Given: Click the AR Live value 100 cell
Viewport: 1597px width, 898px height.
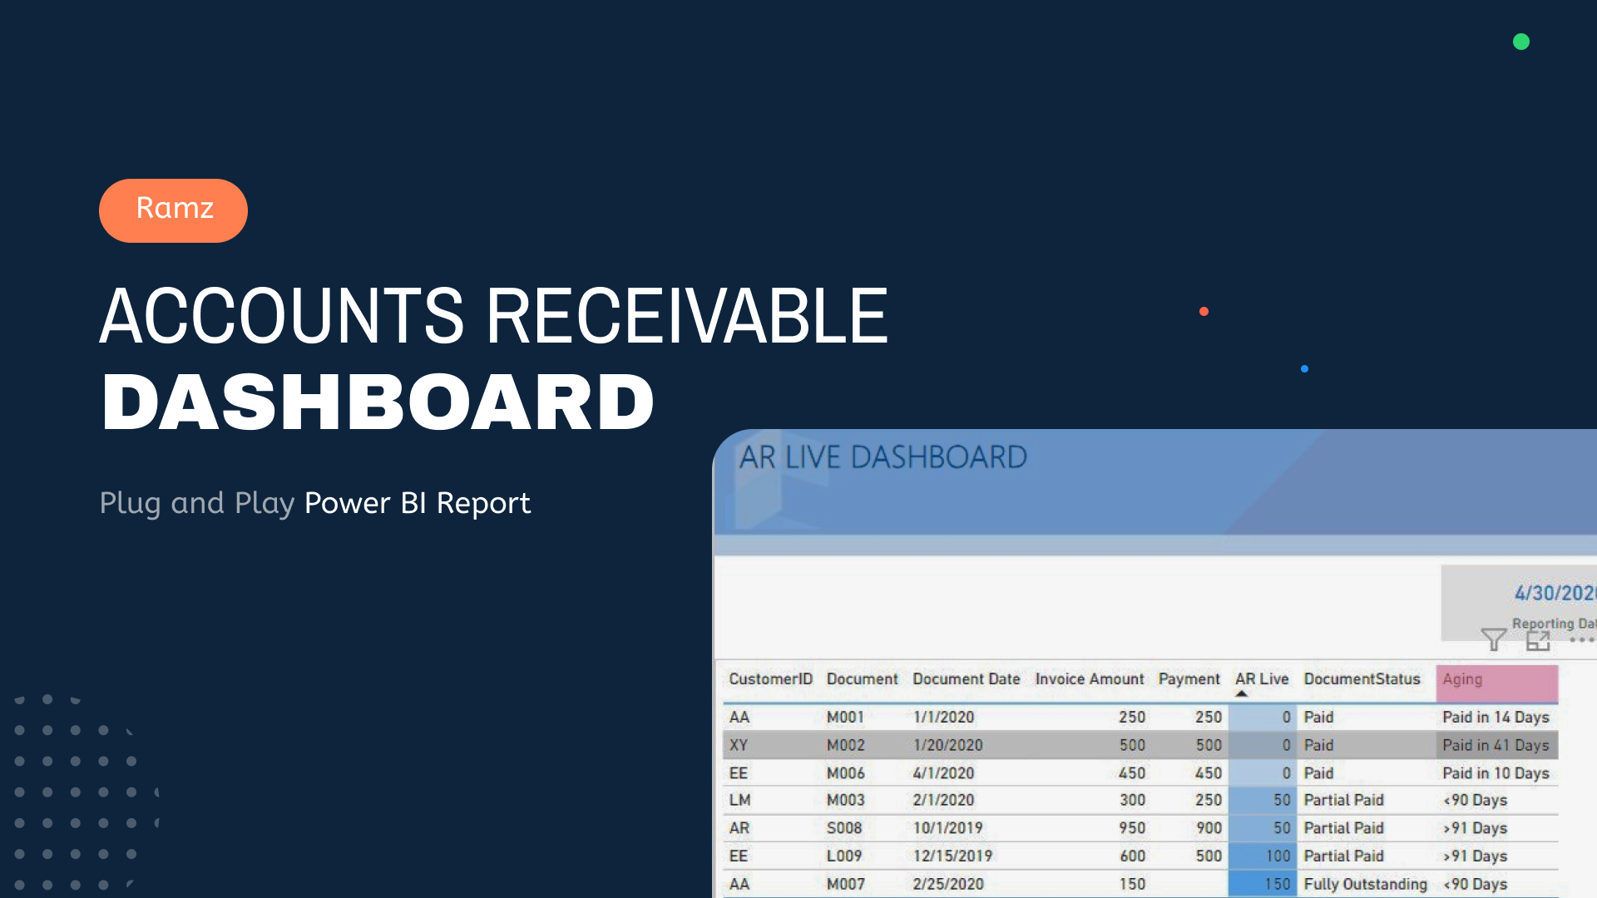Looking at the screenshot, I should (x=1262, y=856).
